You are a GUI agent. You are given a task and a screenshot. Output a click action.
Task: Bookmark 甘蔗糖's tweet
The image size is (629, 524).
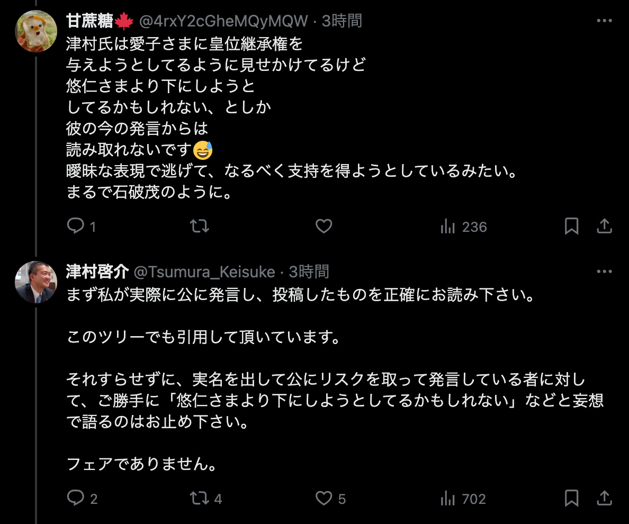click(x=571, y=227)
